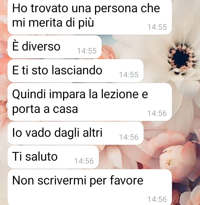This screenshot has width=200, height=205.
Task: Click the 14:56 timestamp on 'Ti saluto'
Action: point(84,161)
